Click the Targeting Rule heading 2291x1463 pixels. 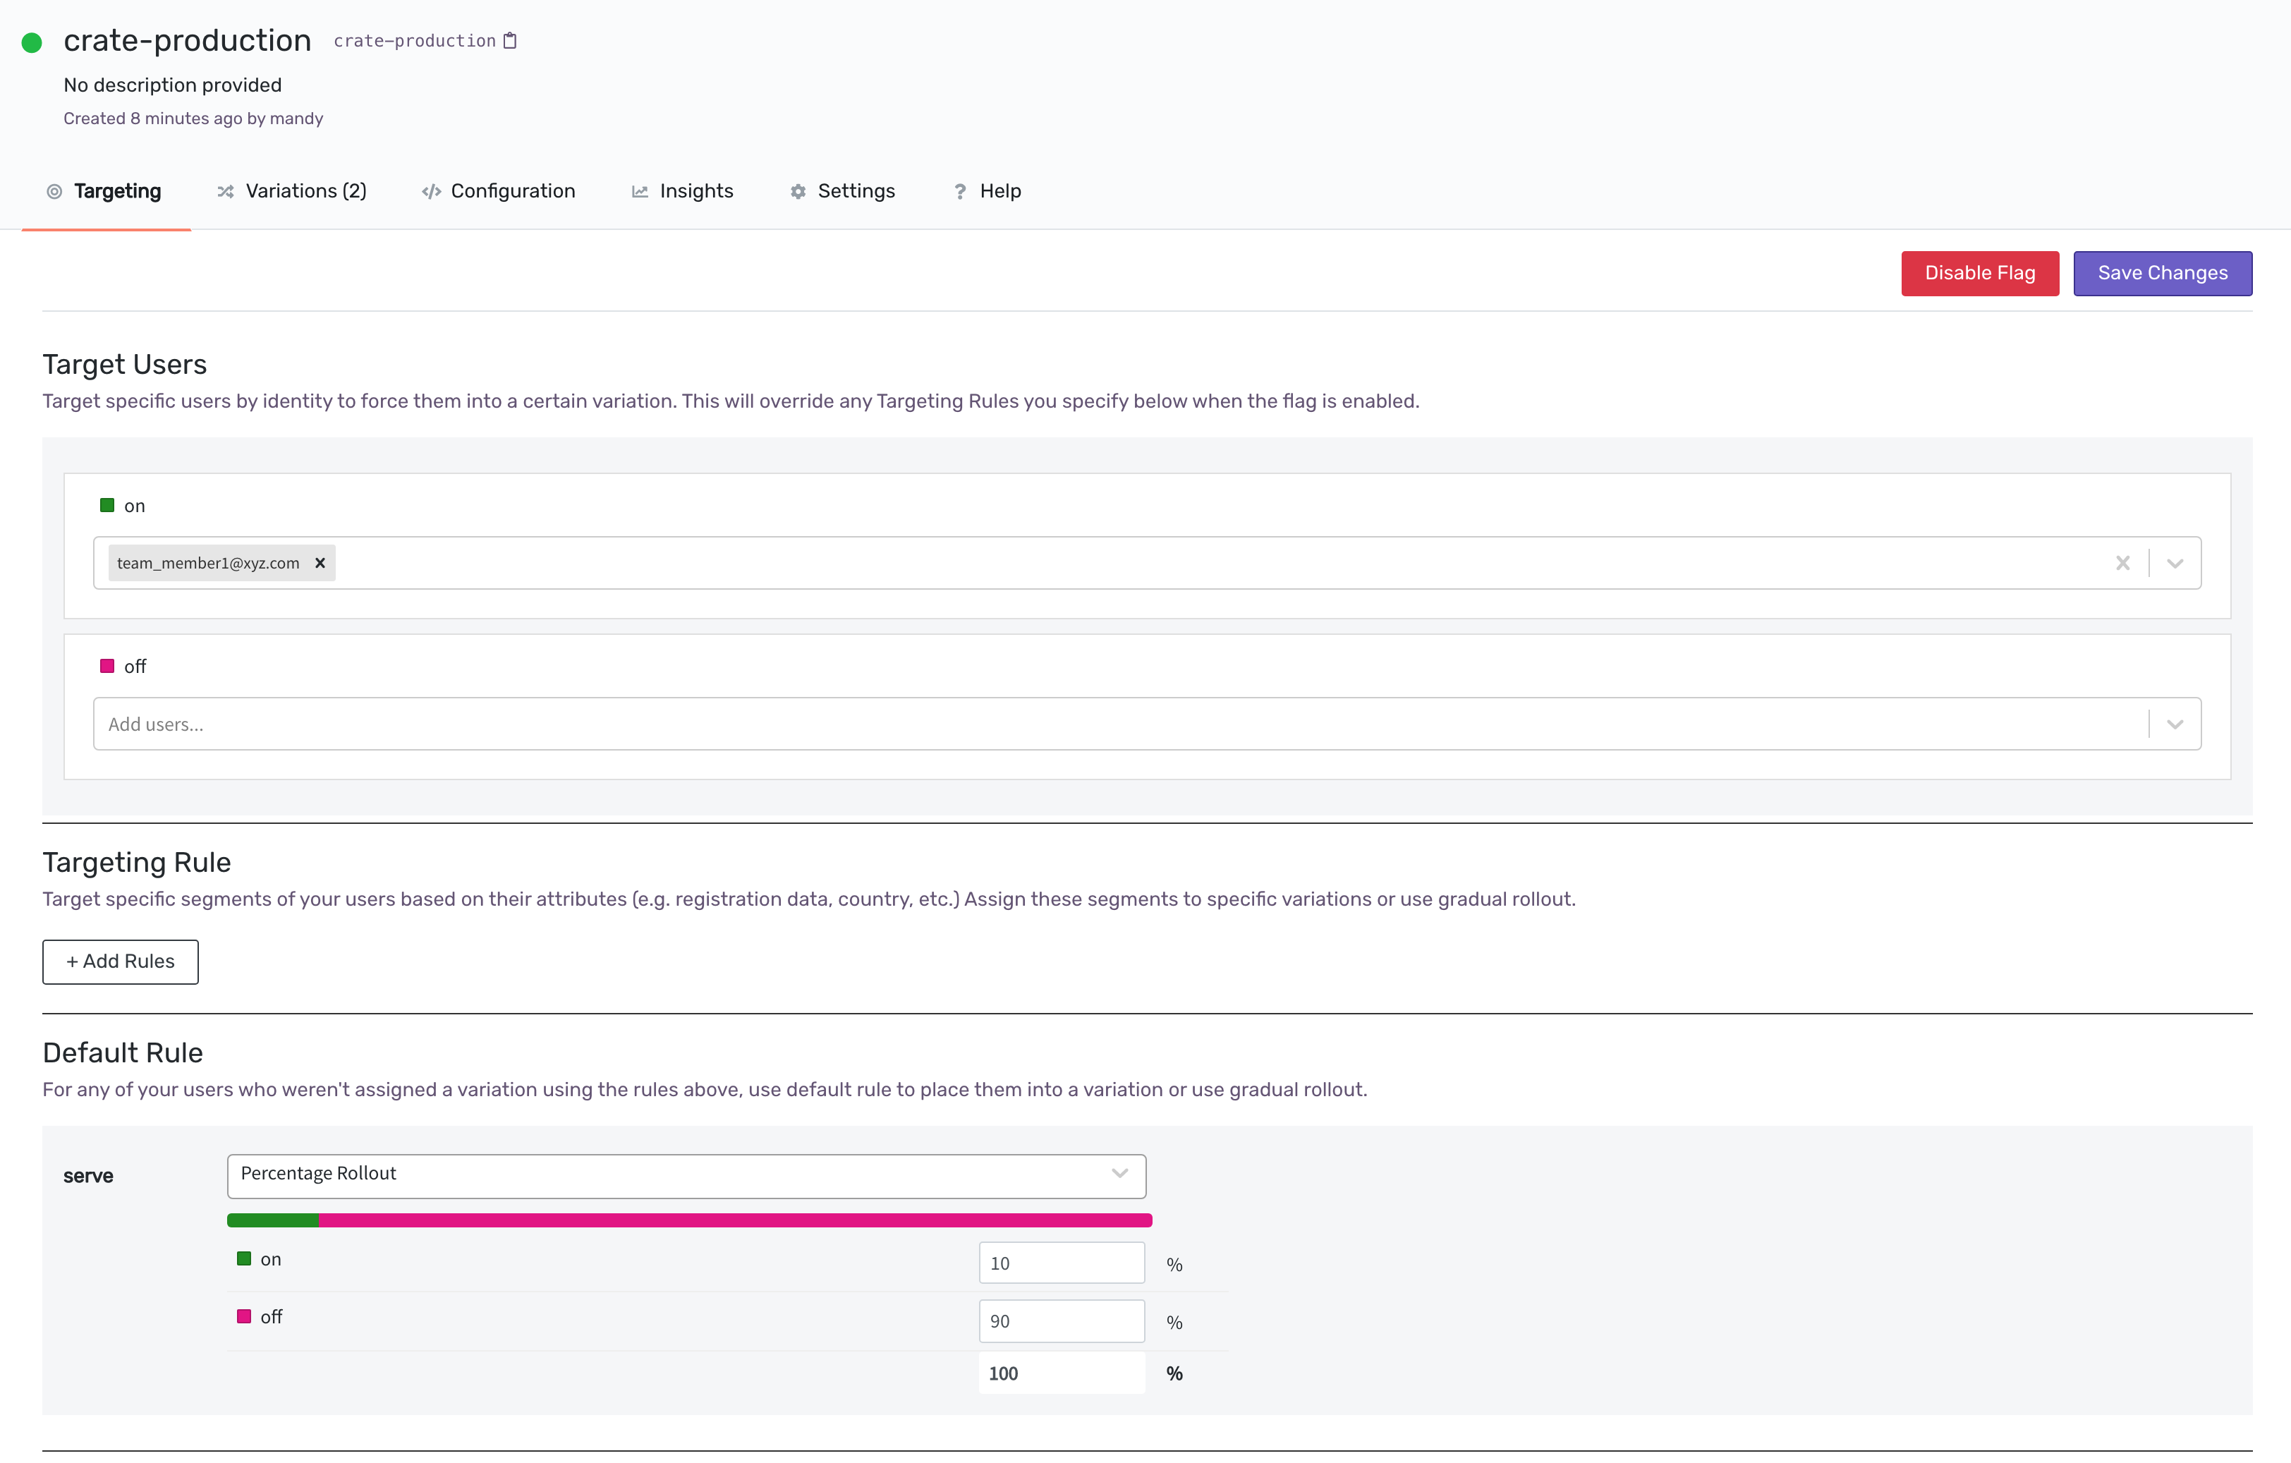pyautogui.click(x=137, y=862)
